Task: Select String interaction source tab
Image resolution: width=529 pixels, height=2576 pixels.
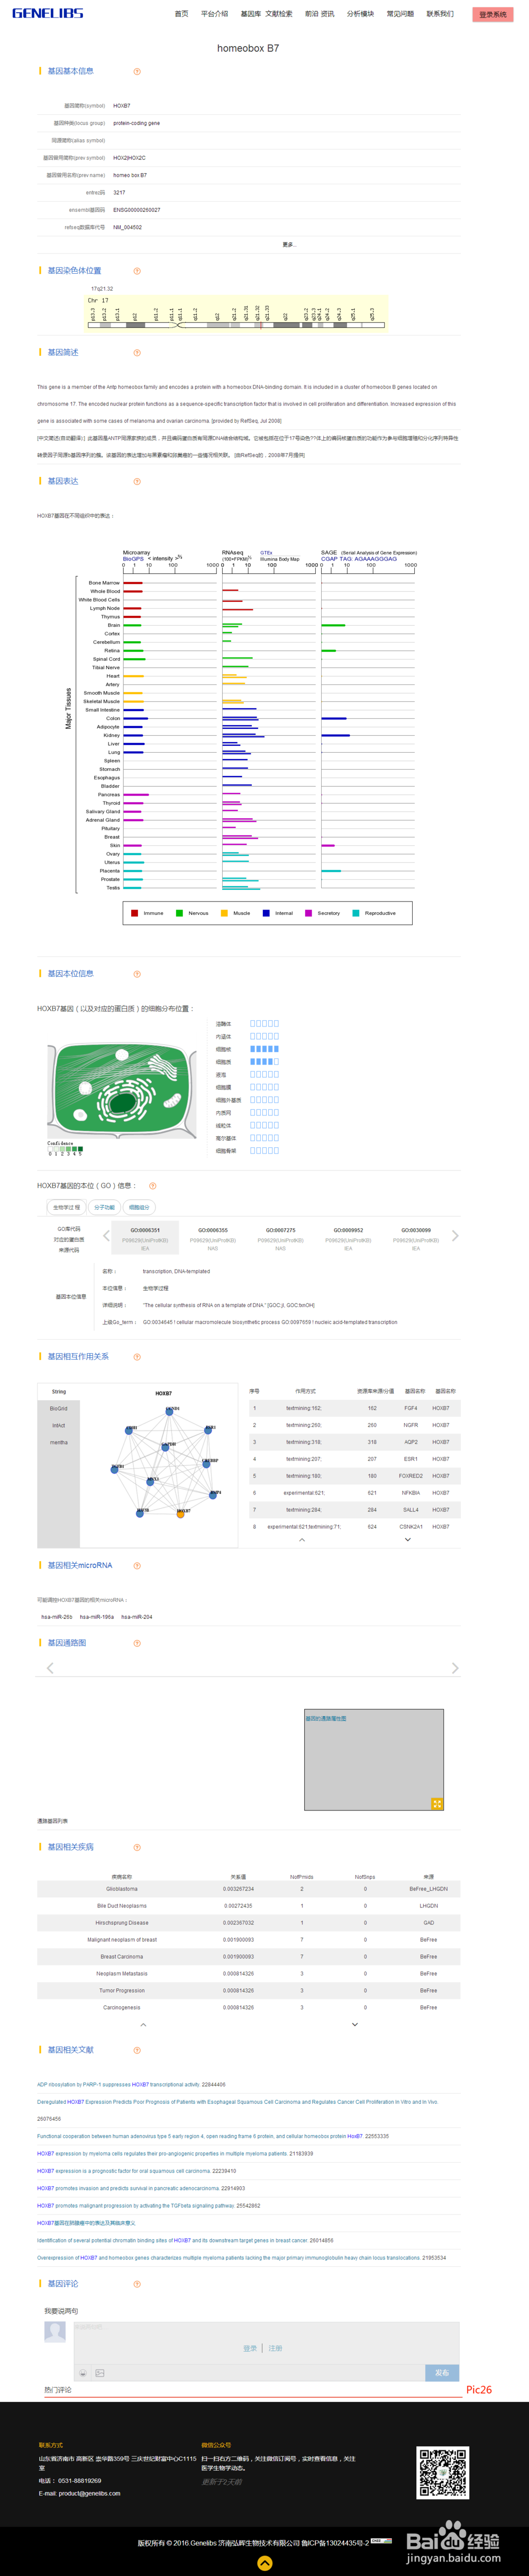Action: [59, 1392]
